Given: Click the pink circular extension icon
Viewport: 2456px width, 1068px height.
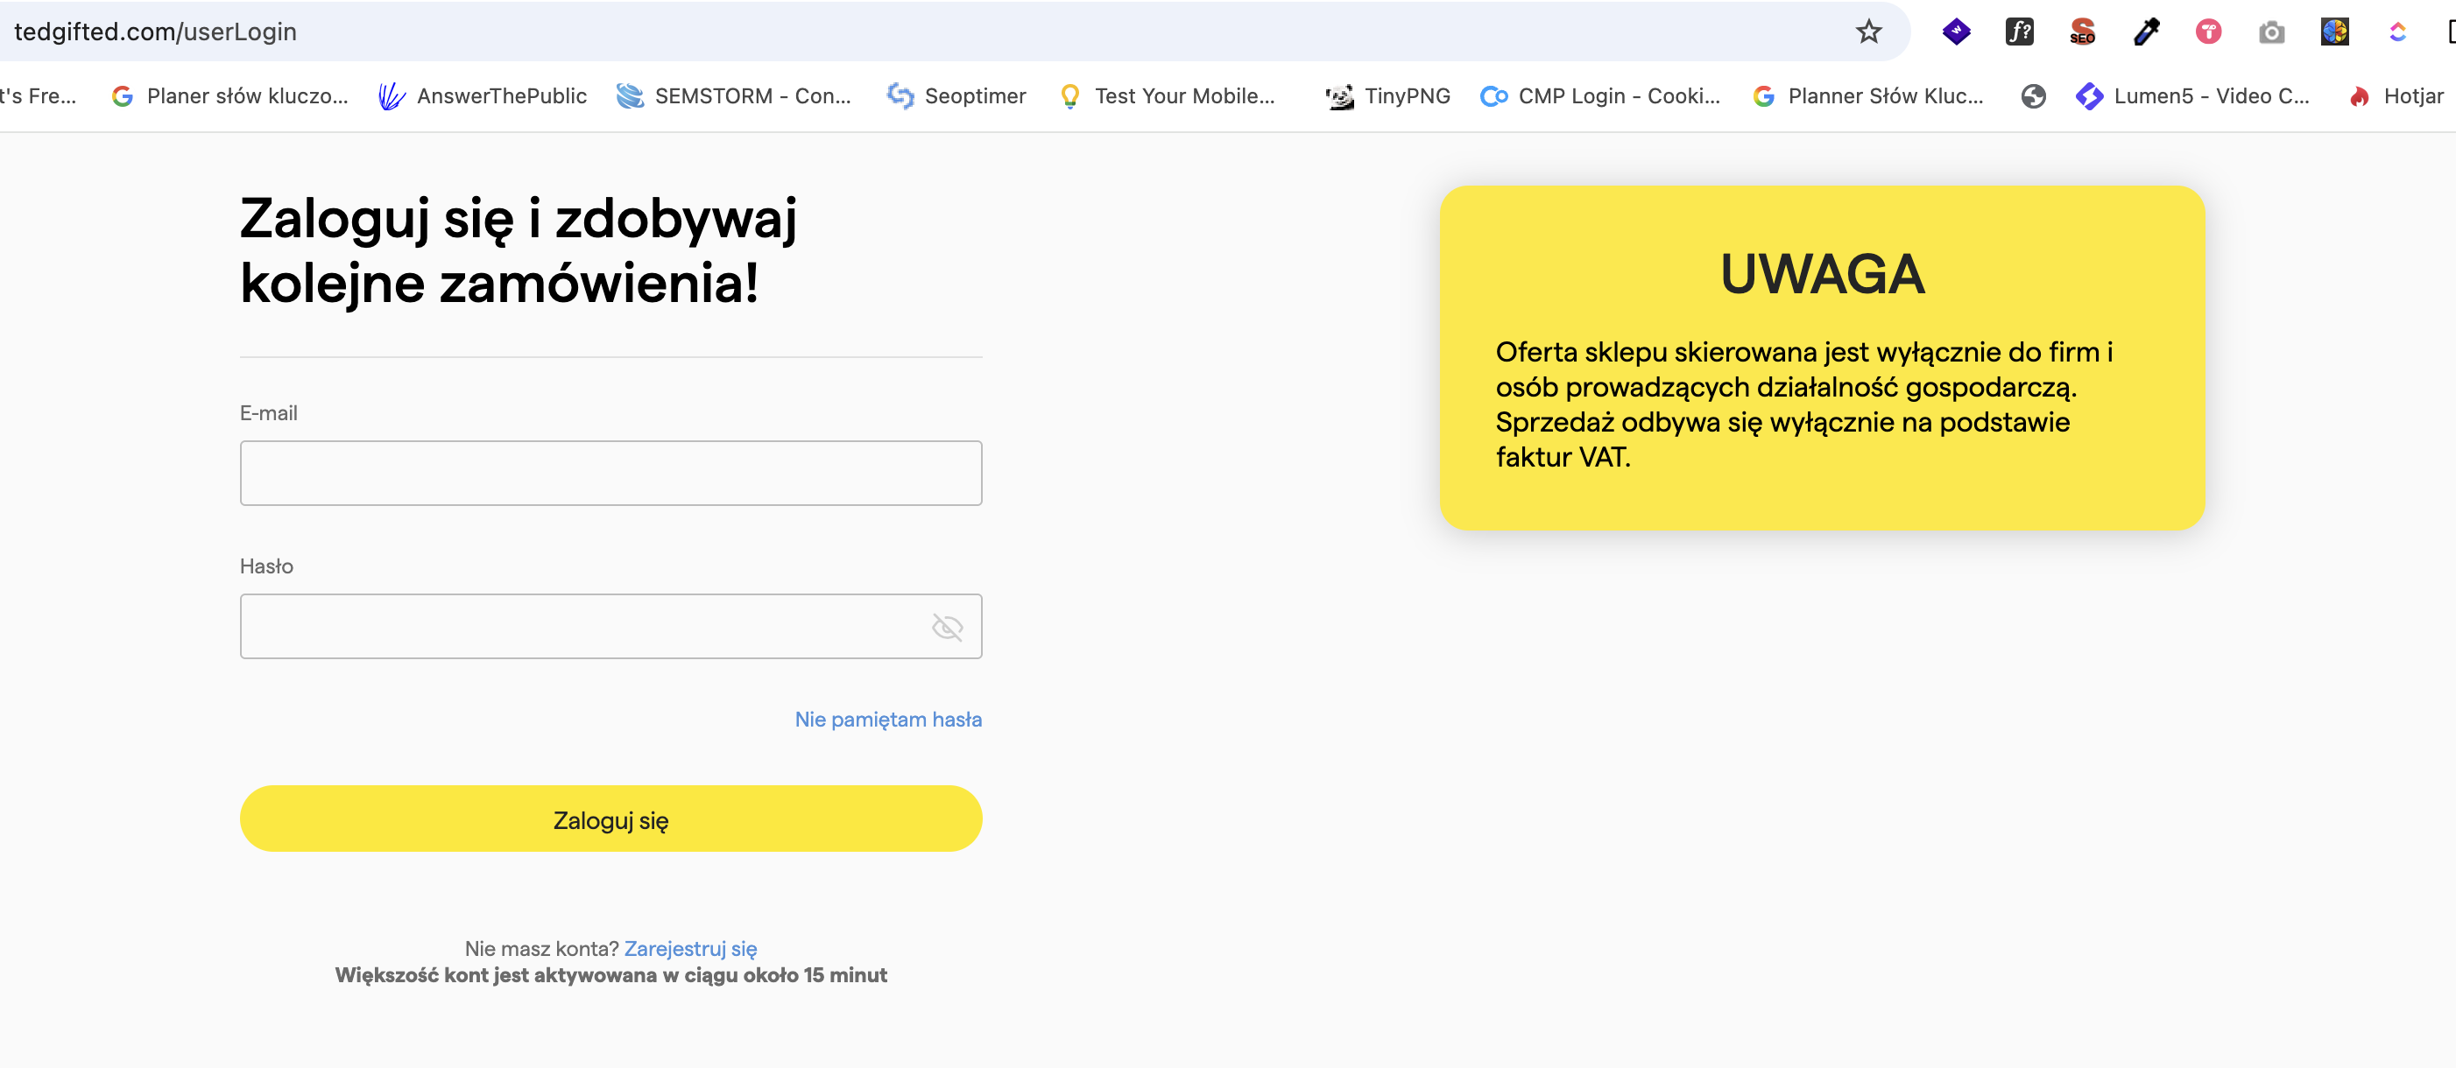Looking at the screenshot, I should tap(2208, 32).
